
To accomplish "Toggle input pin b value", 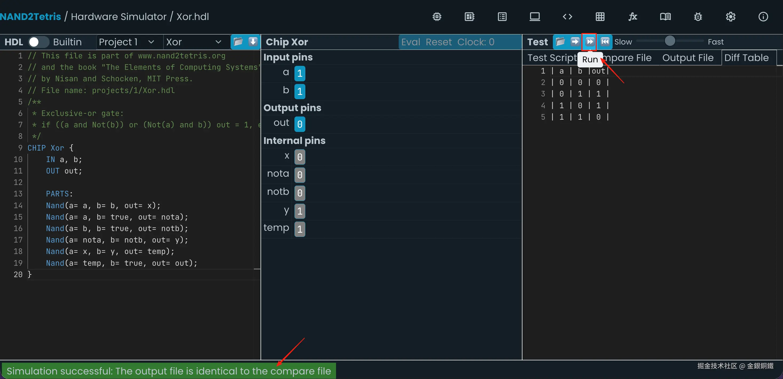I will pyautogui.click(x=299, y=91).
